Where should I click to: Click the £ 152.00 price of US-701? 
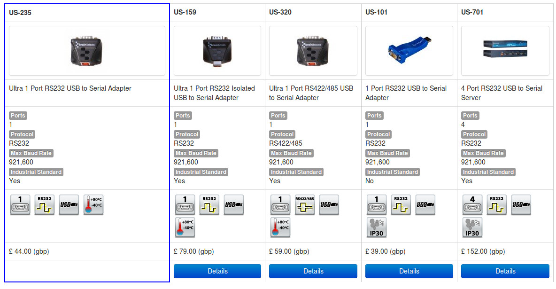(x=483, y=251)
